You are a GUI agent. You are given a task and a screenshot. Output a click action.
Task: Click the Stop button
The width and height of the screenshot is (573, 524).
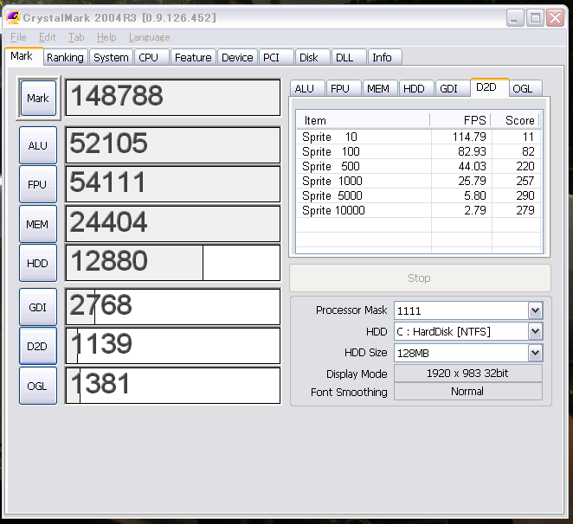pos(420,278)
